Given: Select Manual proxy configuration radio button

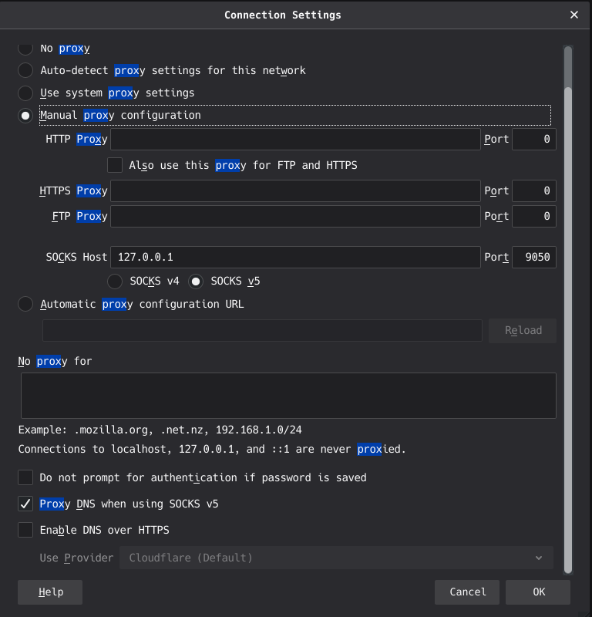Looking at the screenshot, I should pyautogui.click(x=25, y=115).
